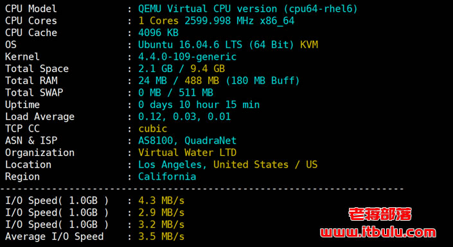The height and width of the screenshot is (247, 453).
Task: Click the 'KVM' virtualization text
Action: (309, 45)
